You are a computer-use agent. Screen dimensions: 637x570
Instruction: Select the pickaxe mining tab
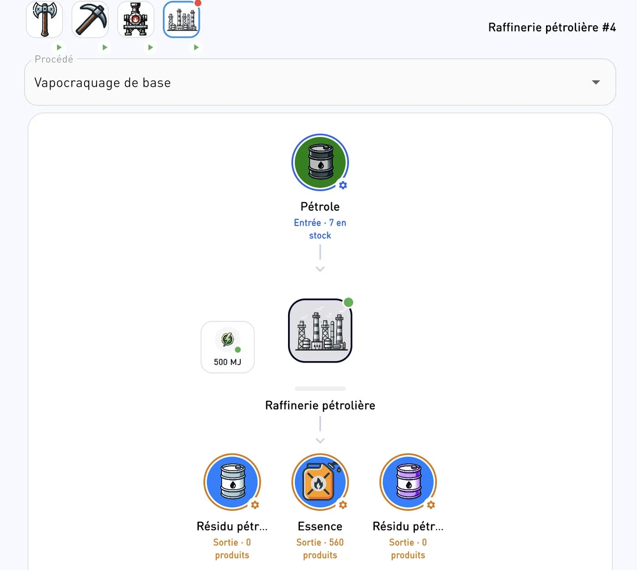pyautogui.click(x=90, y=20)
